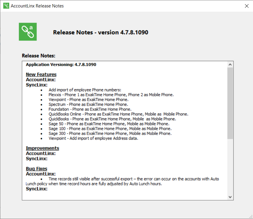
Task: Click the 'AccountLinx:' label under Bug Fixes
Action: (x=41, y=174)
